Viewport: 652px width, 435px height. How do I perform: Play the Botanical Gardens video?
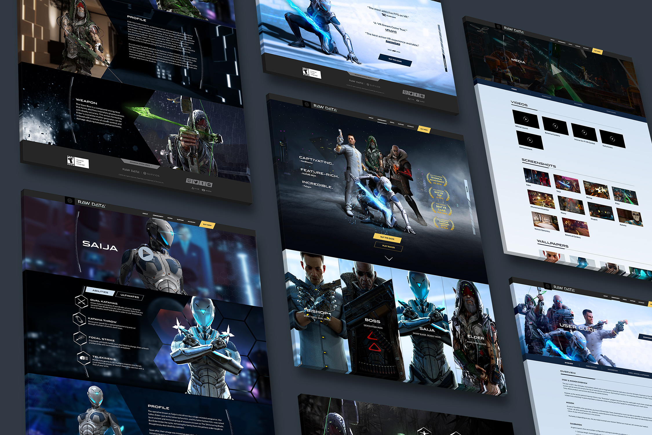(555, 126)
